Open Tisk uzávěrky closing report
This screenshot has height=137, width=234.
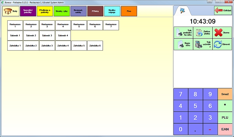coord(203,44)
